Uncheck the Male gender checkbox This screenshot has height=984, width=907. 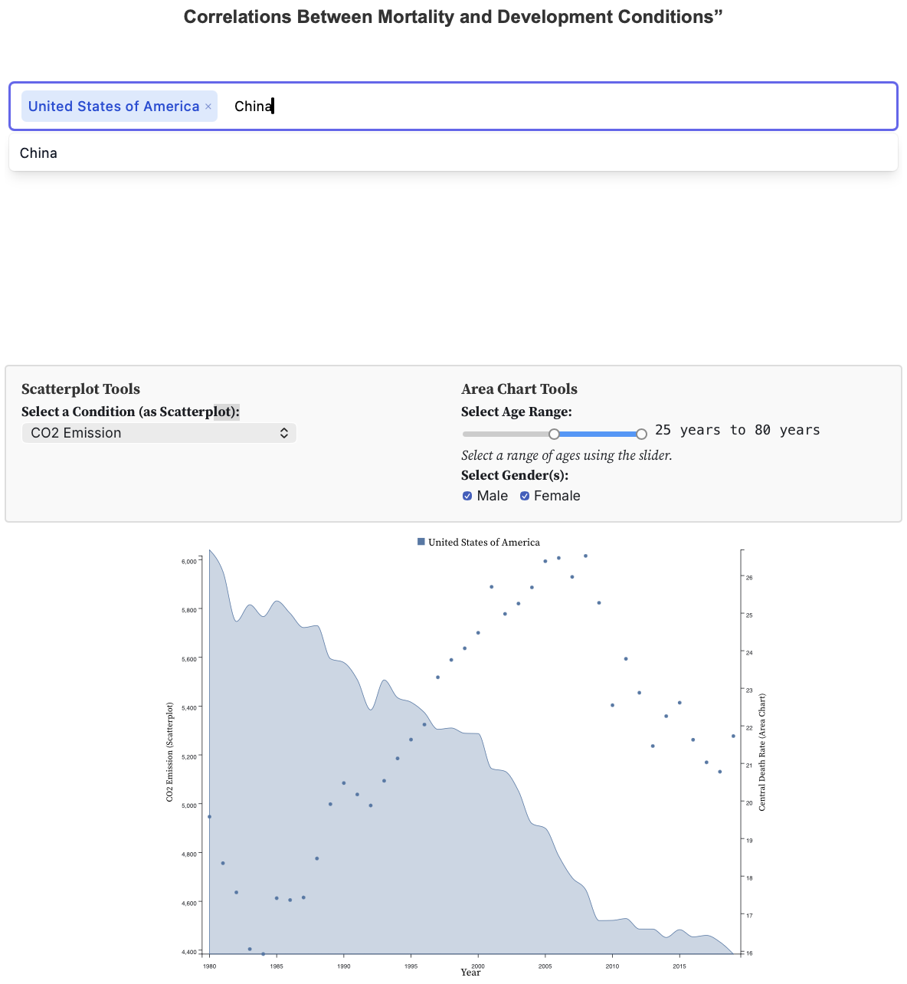pos(467,496)
